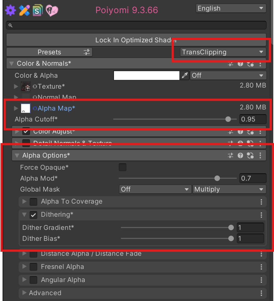Click the Alpha Mod 0.7 value field
This screenshot has width=274, height=301.
pos(253,178)
